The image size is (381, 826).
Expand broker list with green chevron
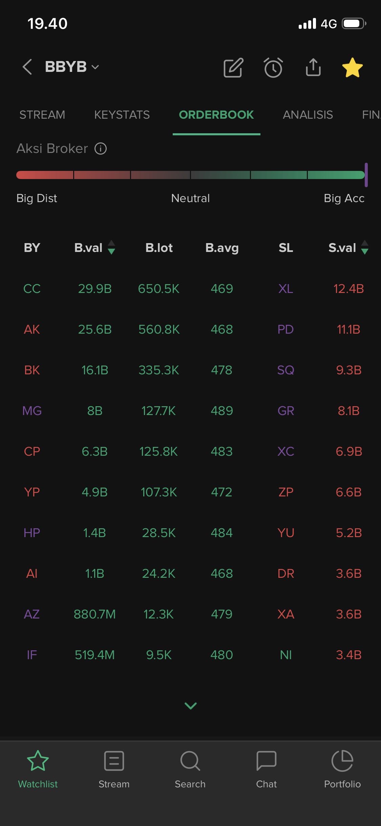(x=191, y=706)
